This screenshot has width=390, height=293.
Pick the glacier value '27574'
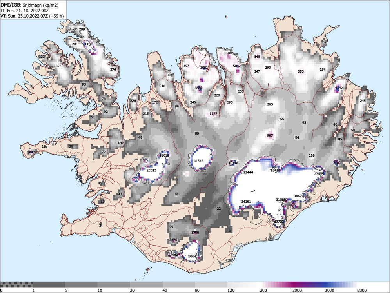tap(319, 174)
